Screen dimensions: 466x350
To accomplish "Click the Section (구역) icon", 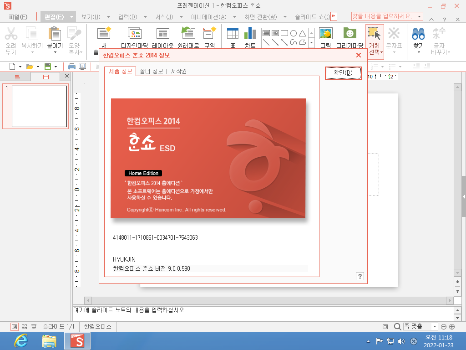I will click(209, 33).
